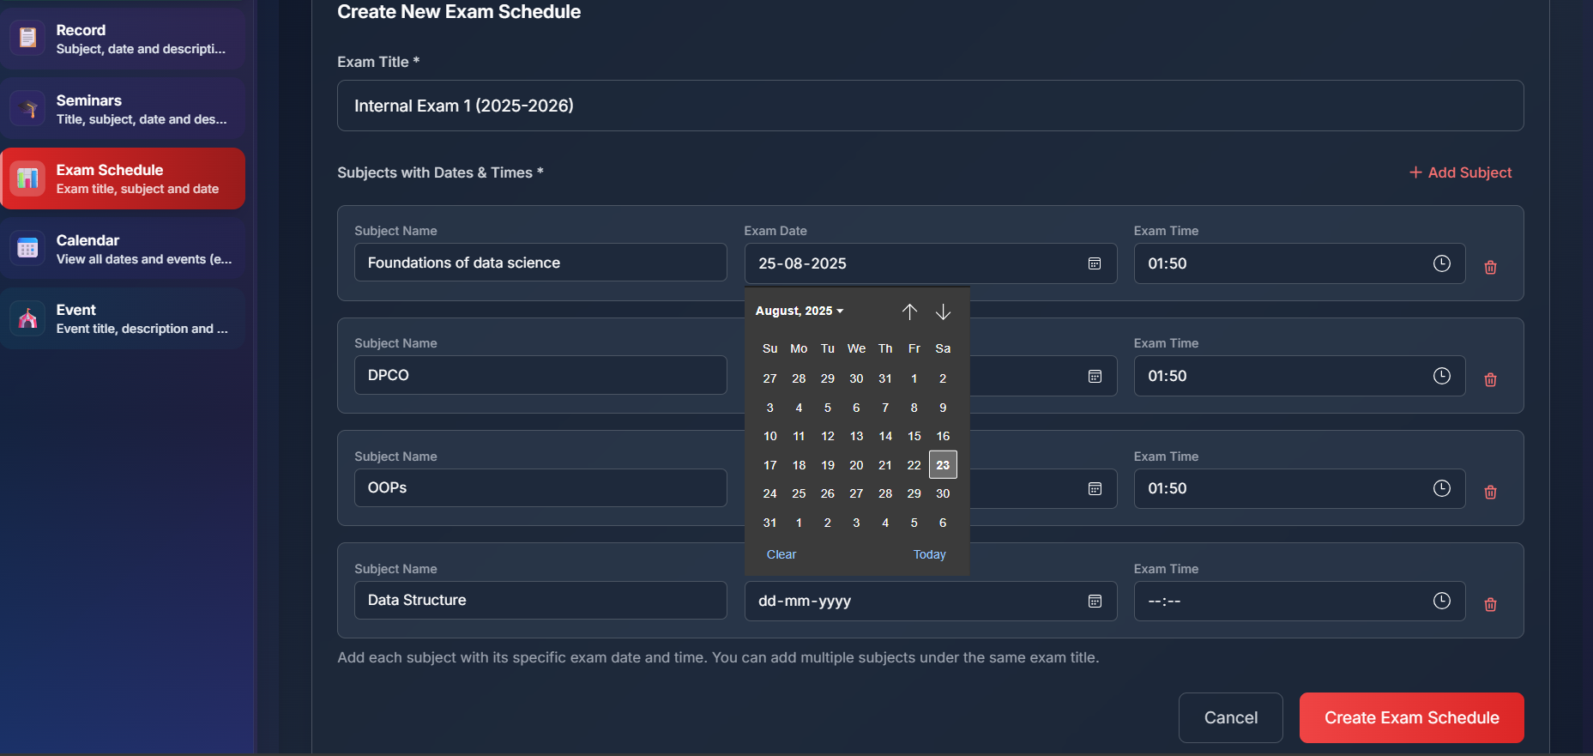1593x756 pixels.
Task: Open calendar picker icon for Data Structure date
Action: (x=1095, y=601)
